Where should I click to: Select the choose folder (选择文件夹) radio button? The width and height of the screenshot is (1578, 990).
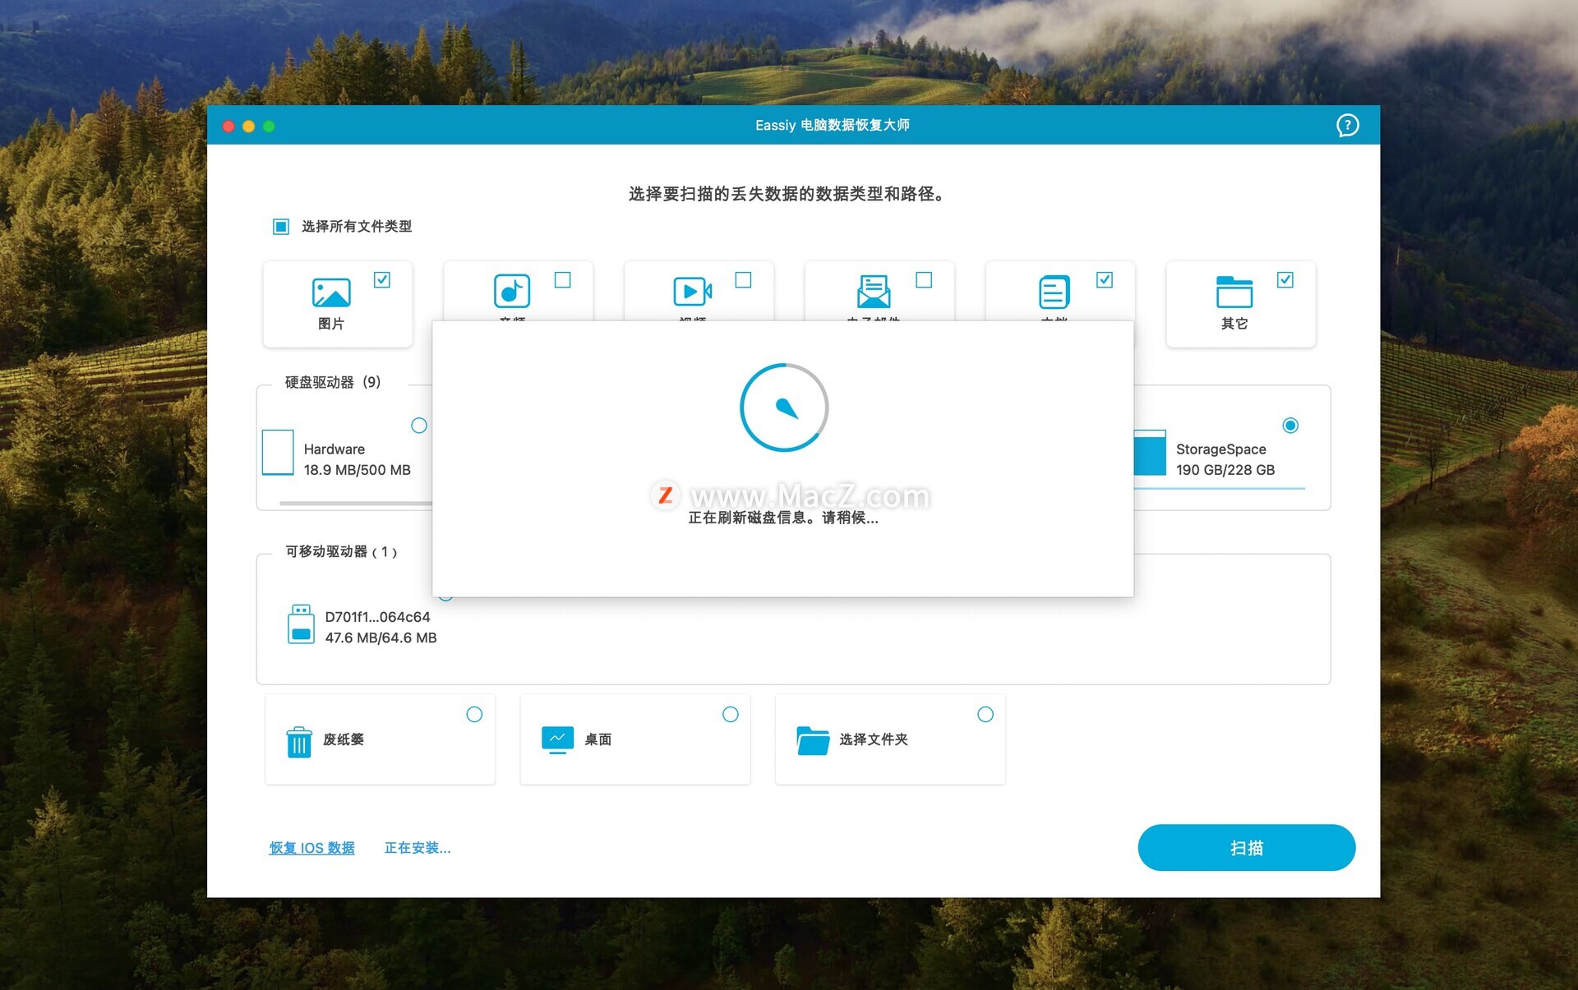985,715
